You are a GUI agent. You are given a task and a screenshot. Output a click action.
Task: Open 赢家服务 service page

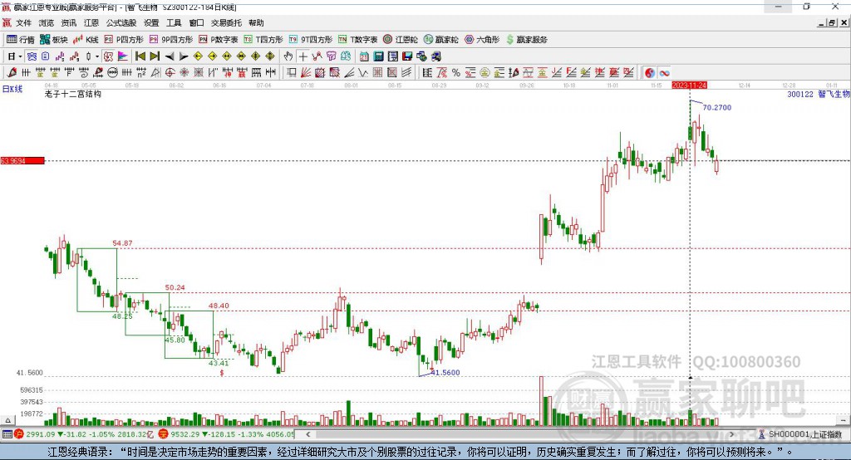[526, 40]
